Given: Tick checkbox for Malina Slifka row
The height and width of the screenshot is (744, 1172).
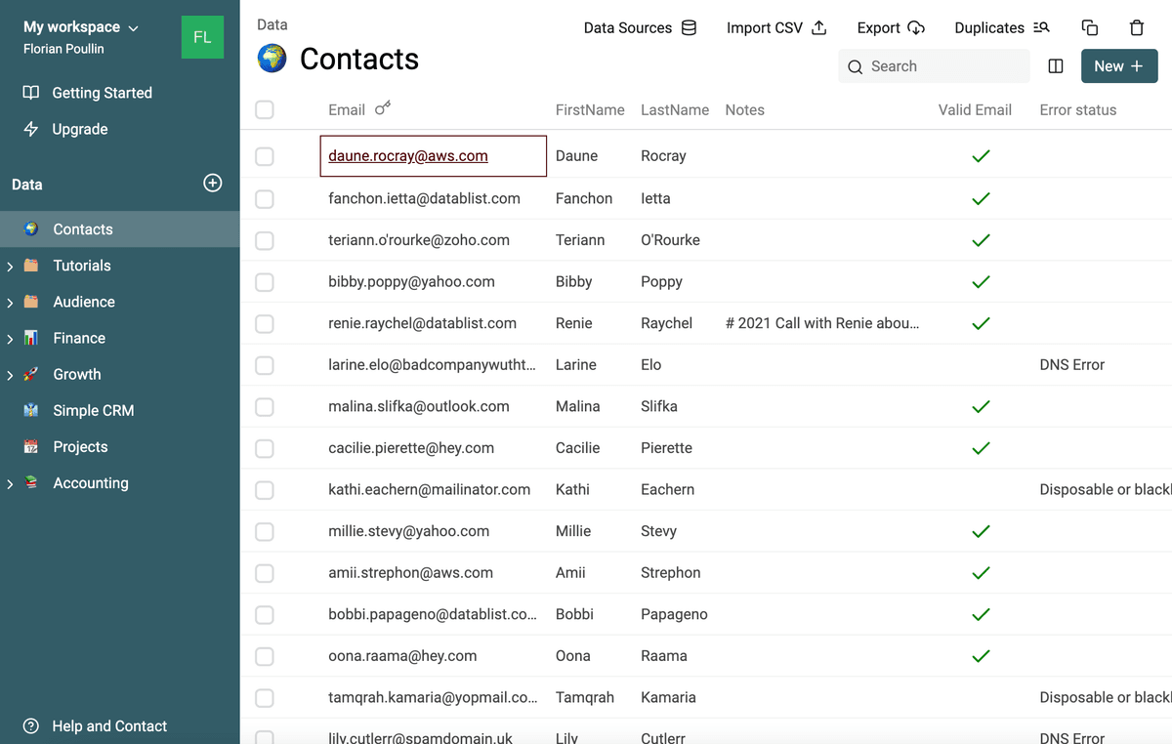Looking at the screenshot, I should (x=265, y=406).
